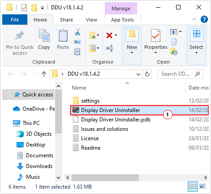This screenshot has height=194, width=211.
Task: Go forward with the Forward arrow
Action: [x=24, y=74]
